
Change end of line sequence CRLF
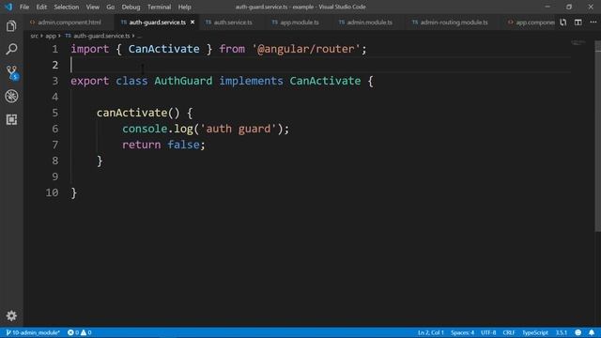pyautogui.click(x=509, y=332)
